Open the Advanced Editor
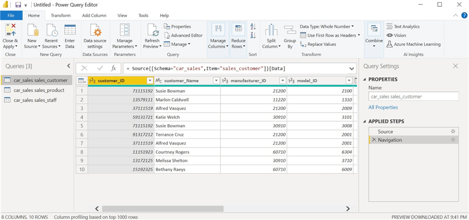This screenshot has height=220, width=469. click(183, 35)
